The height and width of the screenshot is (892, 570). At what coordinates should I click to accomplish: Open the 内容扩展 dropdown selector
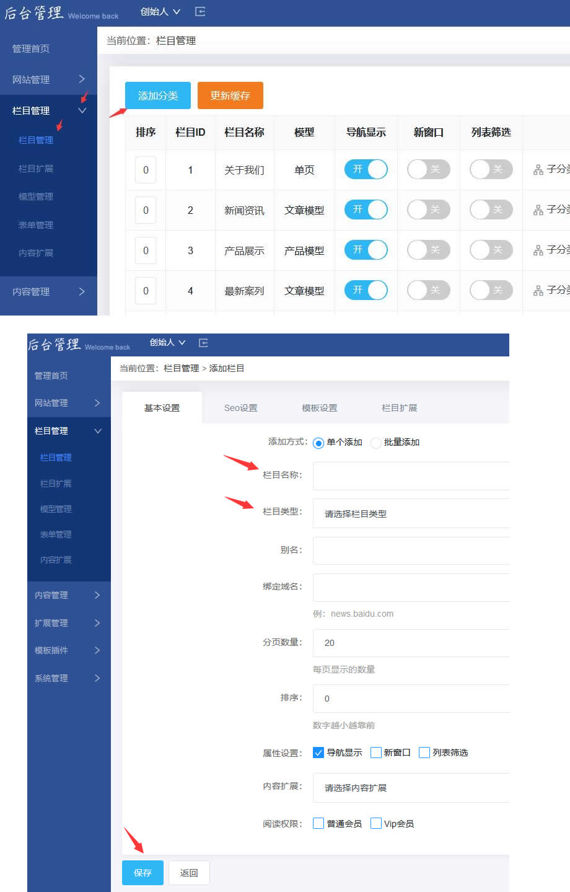point(411,787)
